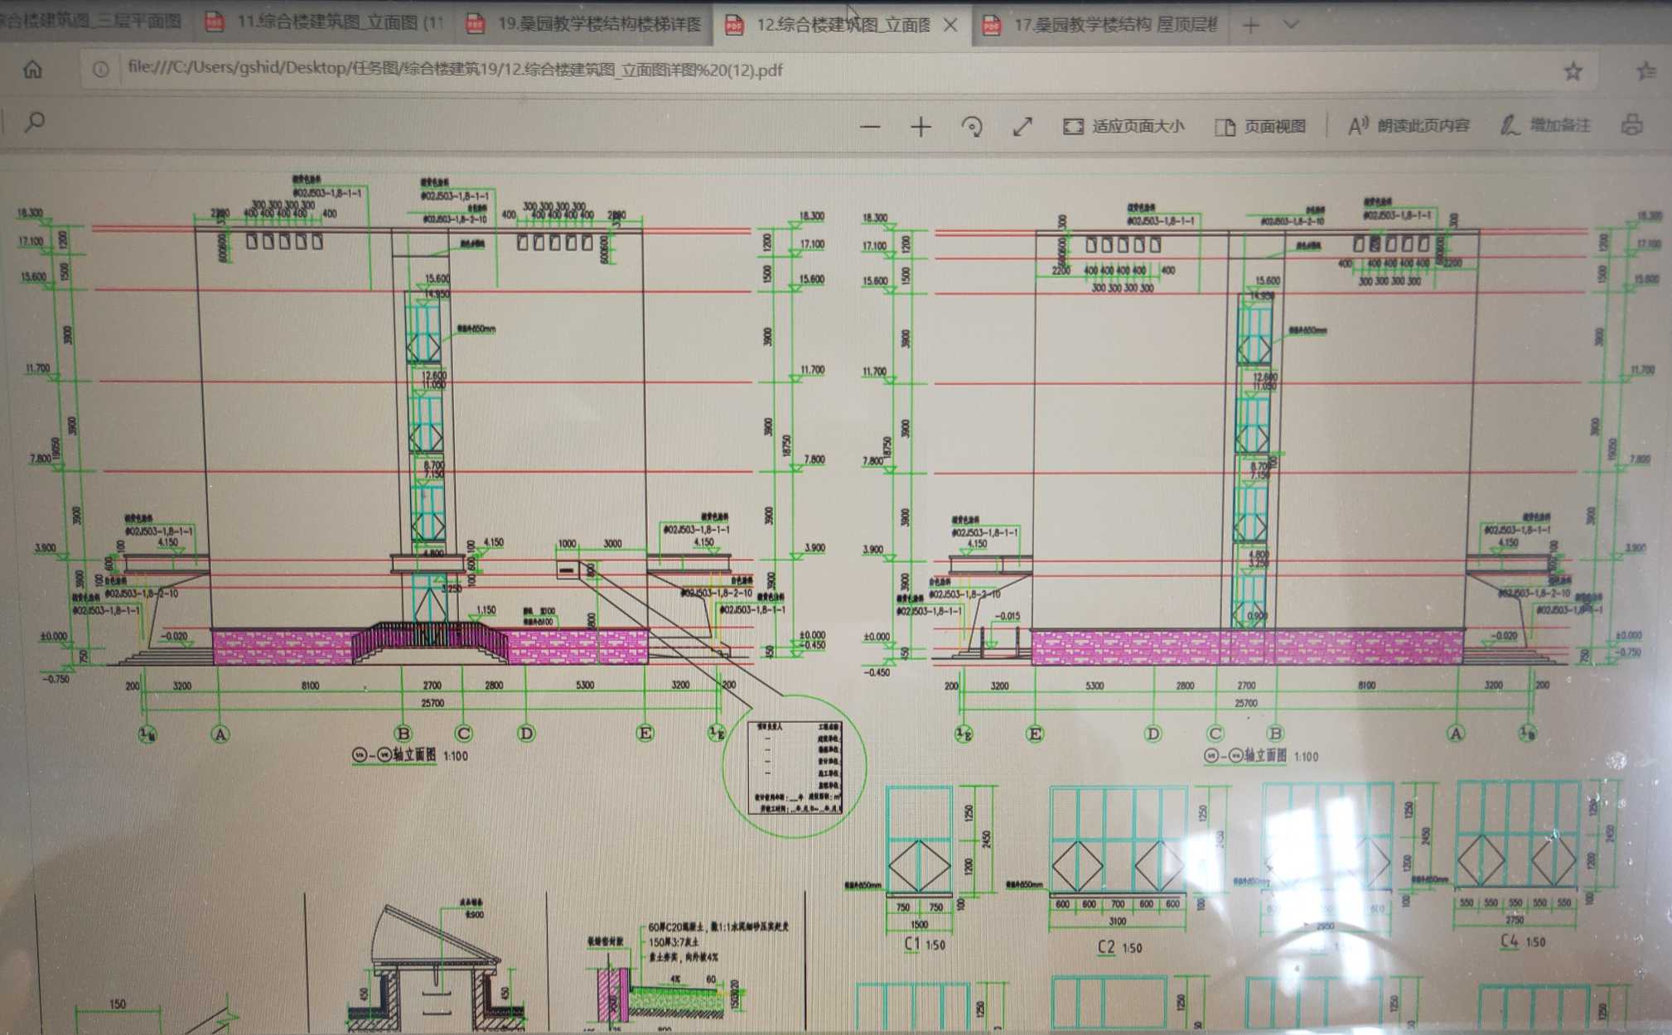Click the 朗读此页内容 read aloud button
The image size is (1672, 1035).
[x=1409, y=126]
